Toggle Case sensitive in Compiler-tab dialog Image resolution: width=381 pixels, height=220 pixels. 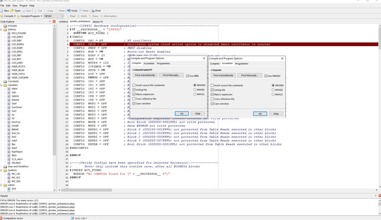[134, 103]
